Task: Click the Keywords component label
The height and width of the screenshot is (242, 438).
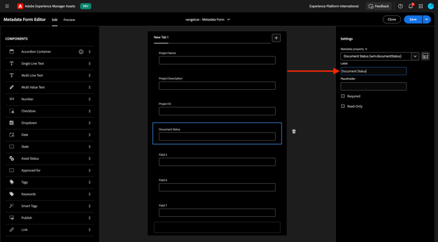Action: tap(29, 194)
